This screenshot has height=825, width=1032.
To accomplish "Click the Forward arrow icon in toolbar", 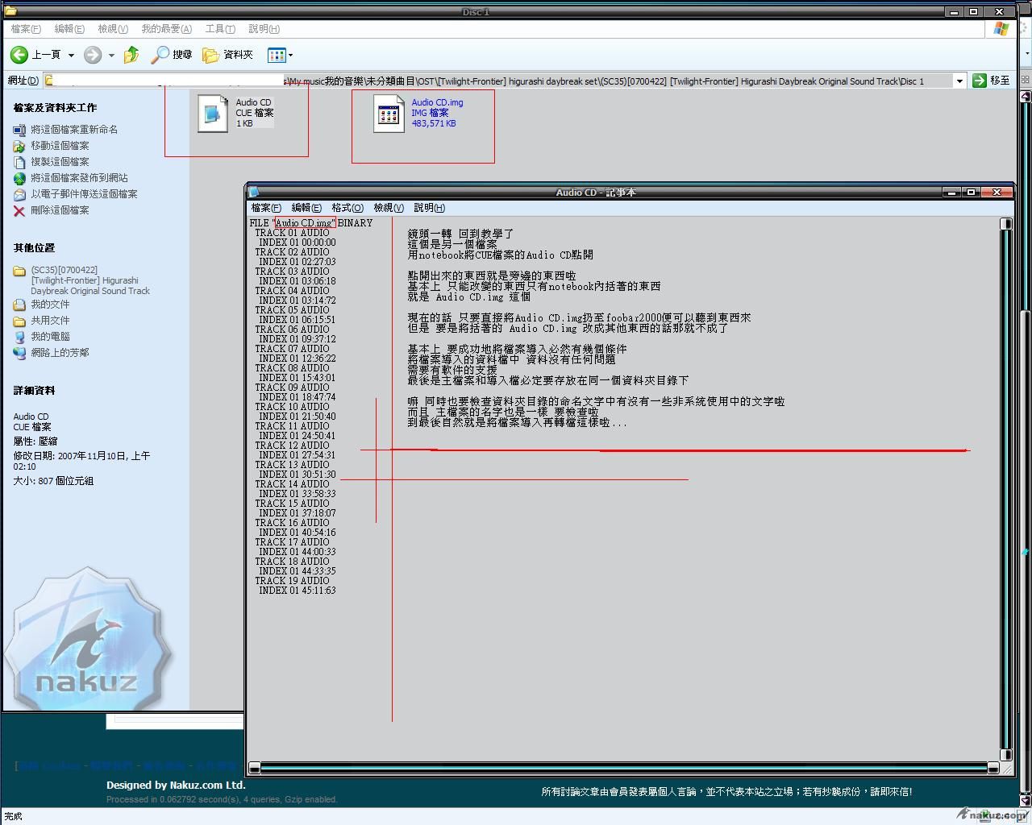I will point(93,55).
